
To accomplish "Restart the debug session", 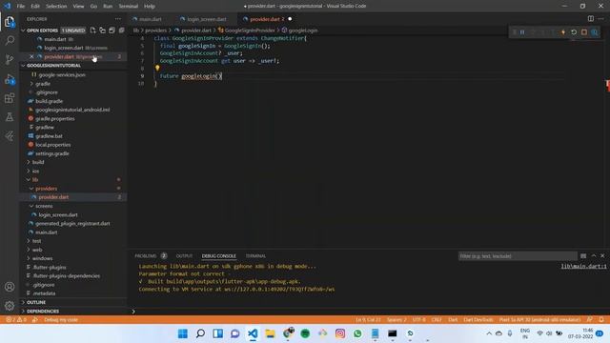I will pyautogui.click(x=574, y=32).
